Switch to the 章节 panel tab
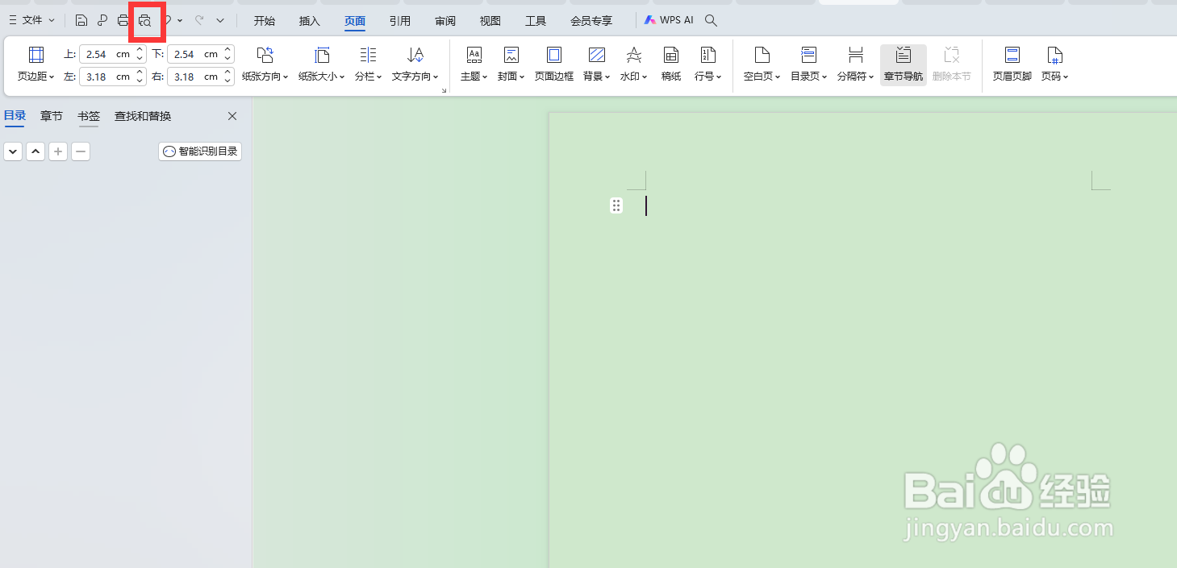The height and width of the screenshot is (568, 1177). pyautogui.click(x=52, y=116)
